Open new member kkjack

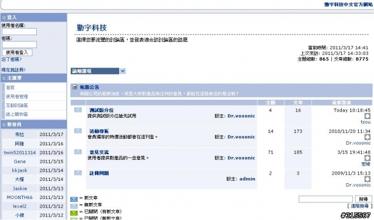click(x=19, y=170)
